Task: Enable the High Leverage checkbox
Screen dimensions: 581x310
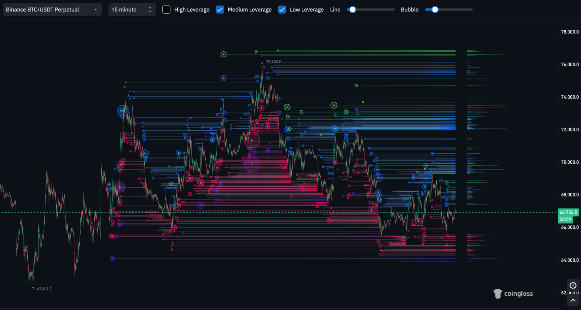Action: point(166,10)
